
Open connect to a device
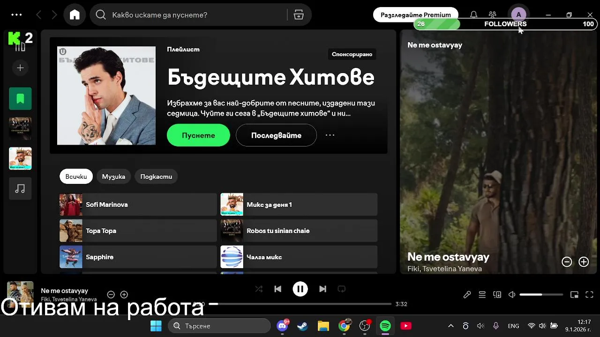(x=497, y=294)
